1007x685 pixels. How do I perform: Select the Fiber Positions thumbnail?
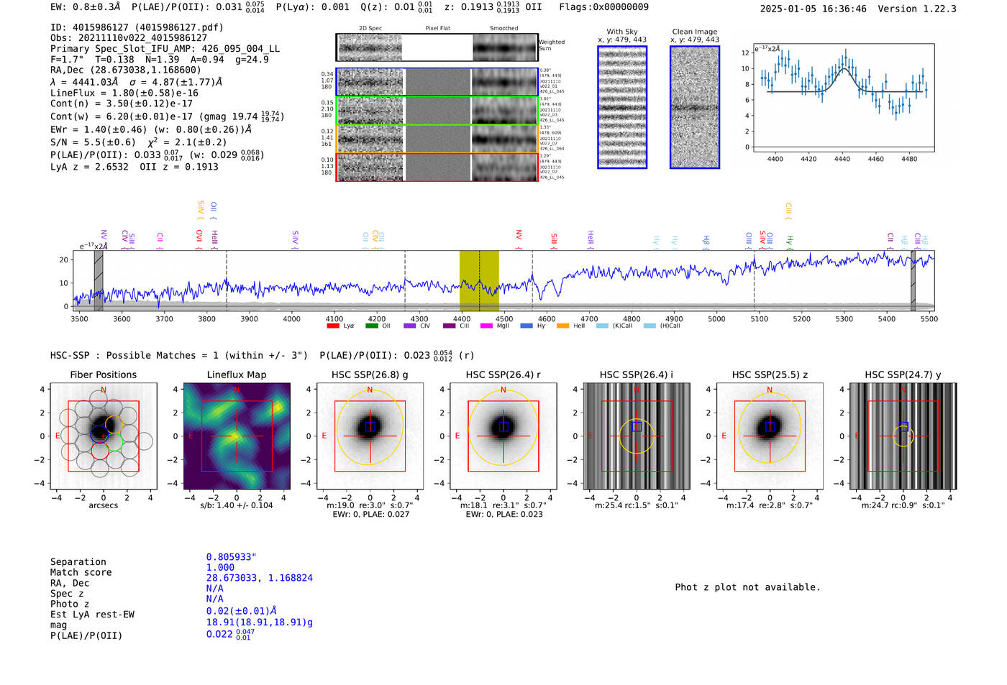click(x=104, y=436)
